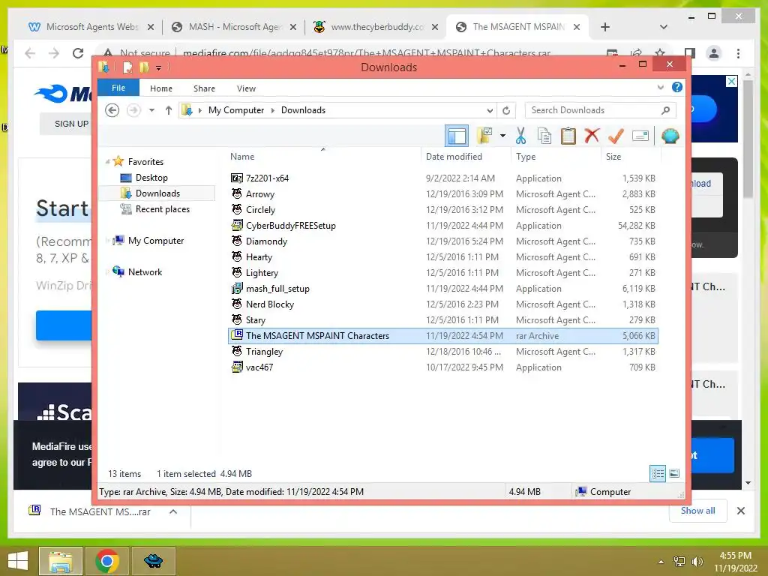Click Windows Start button
768x576 pixels.
18,561
